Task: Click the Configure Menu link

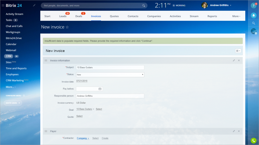Action: pos(13,96)
